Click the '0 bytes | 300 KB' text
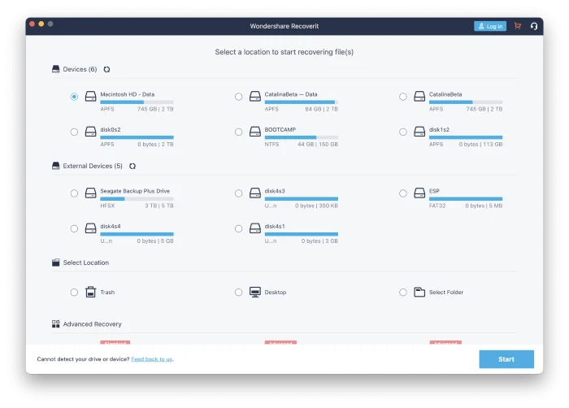The width and height of the screenshot is (569, 408). [x=316, y=206]
